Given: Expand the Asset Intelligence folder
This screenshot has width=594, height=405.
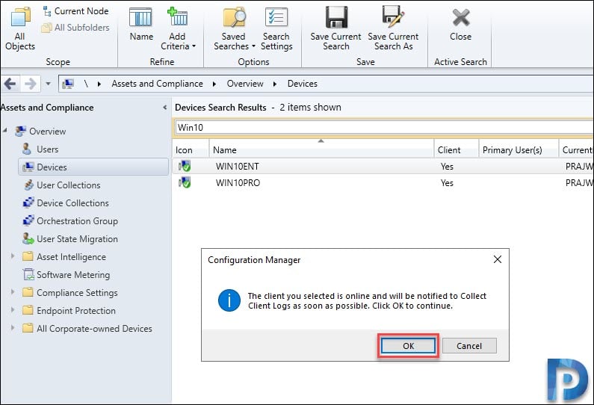Looking at the screenshot, I should click(13, 256).
